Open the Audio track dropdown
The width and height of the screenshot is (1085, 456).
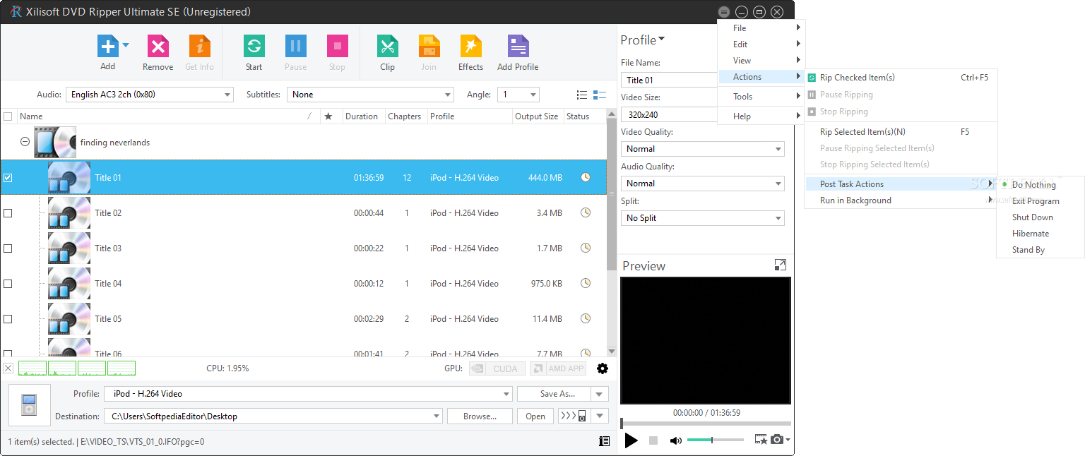pyautogui.click(x=150, y=95)
